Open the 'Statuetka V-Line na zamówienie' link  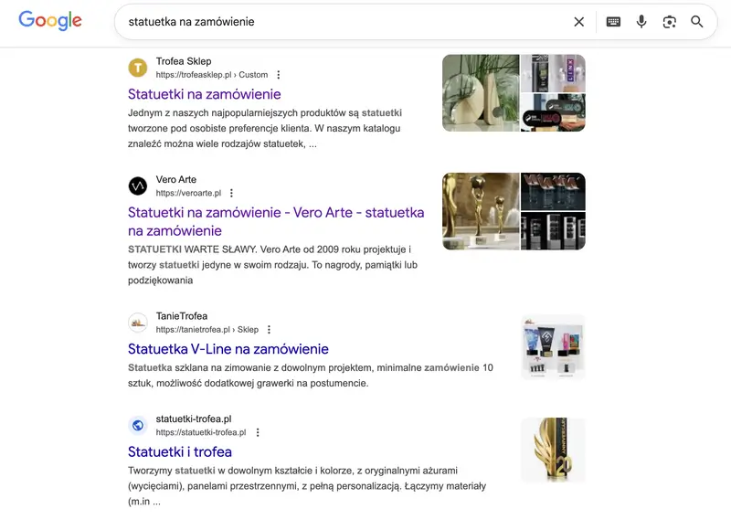click(x=228, y=348)
